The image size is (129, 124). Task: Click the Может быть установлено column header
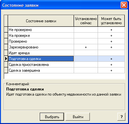111,21
